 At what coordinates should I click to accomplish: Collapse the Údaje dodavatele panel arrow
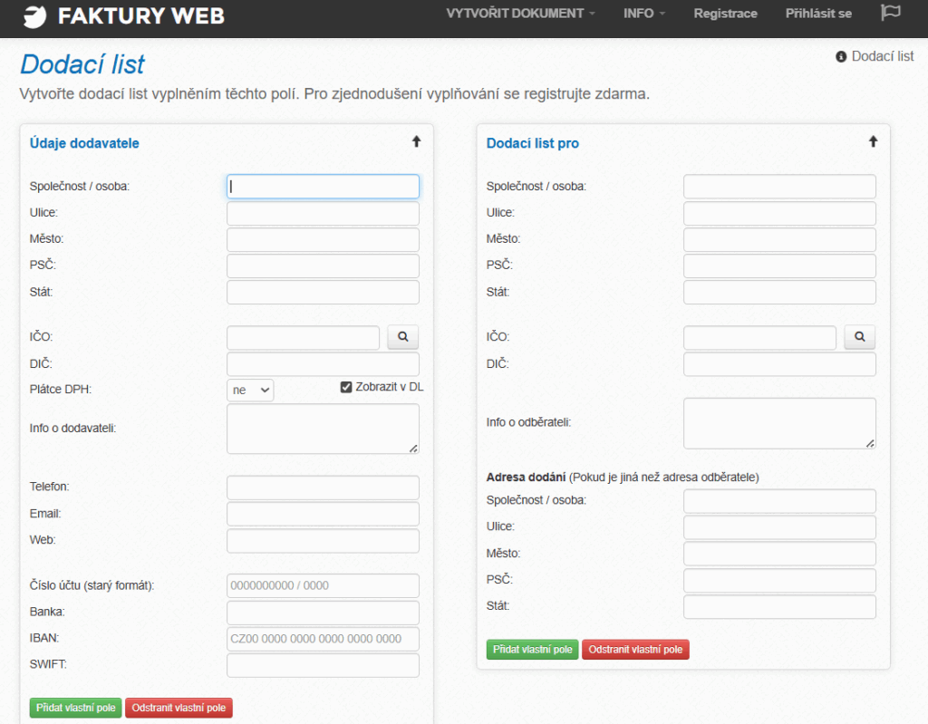coord(417,142)
